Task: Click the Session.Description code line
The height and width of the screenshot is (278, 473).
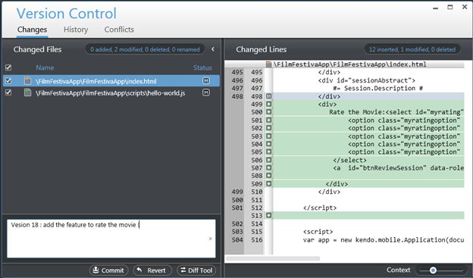Action: coord(377,88)
